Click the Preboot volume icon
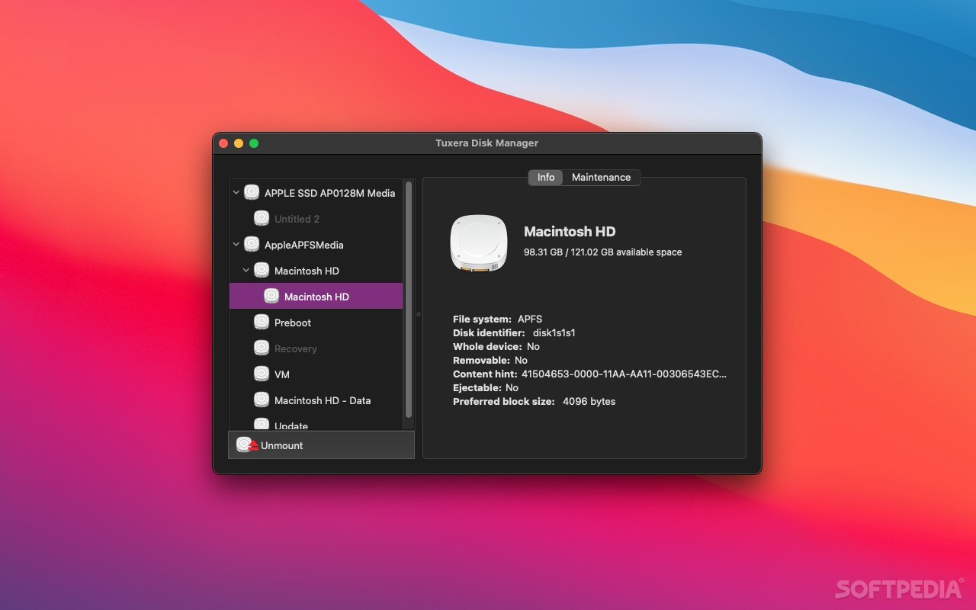Image resolution: width=976 pixels, height=610 pixels. point(262,323)
